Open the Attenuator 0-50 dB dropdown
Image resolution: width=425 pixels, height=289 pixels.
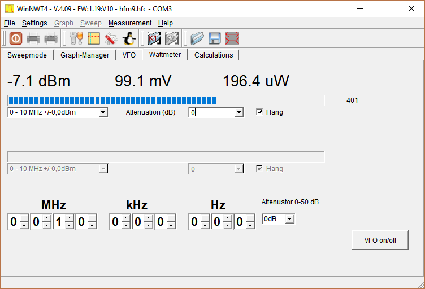click(290, 219)
